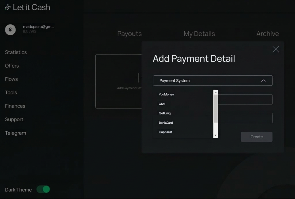Pick BankCard from the list
Image resolution: width=295 pixels, height=199 pixels.
click(x=166, y=123)
